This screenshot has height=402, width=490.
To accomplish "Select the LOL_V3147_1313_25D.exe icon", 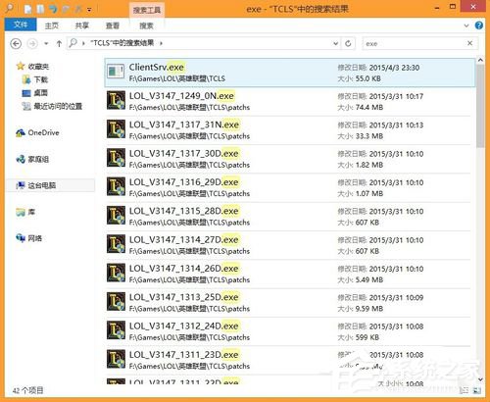I will (x=116, y=302).
